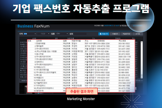Toggle the checkbox below the results list
Screen dimensions: 162x108
point(20,81)
